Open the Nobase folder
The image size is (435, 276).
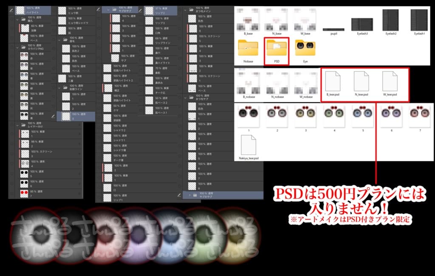248,51
